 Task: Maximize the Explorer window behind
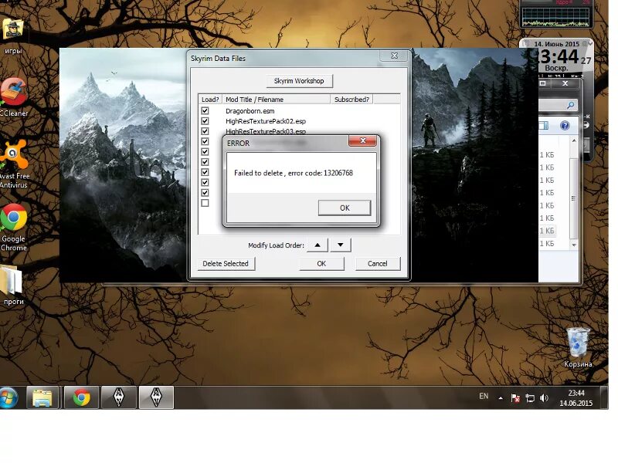coord(543,83)
